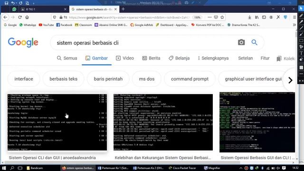This screenshot has width=304, height=171.
Task: Open the Windows Start menu
Action: 4,168
